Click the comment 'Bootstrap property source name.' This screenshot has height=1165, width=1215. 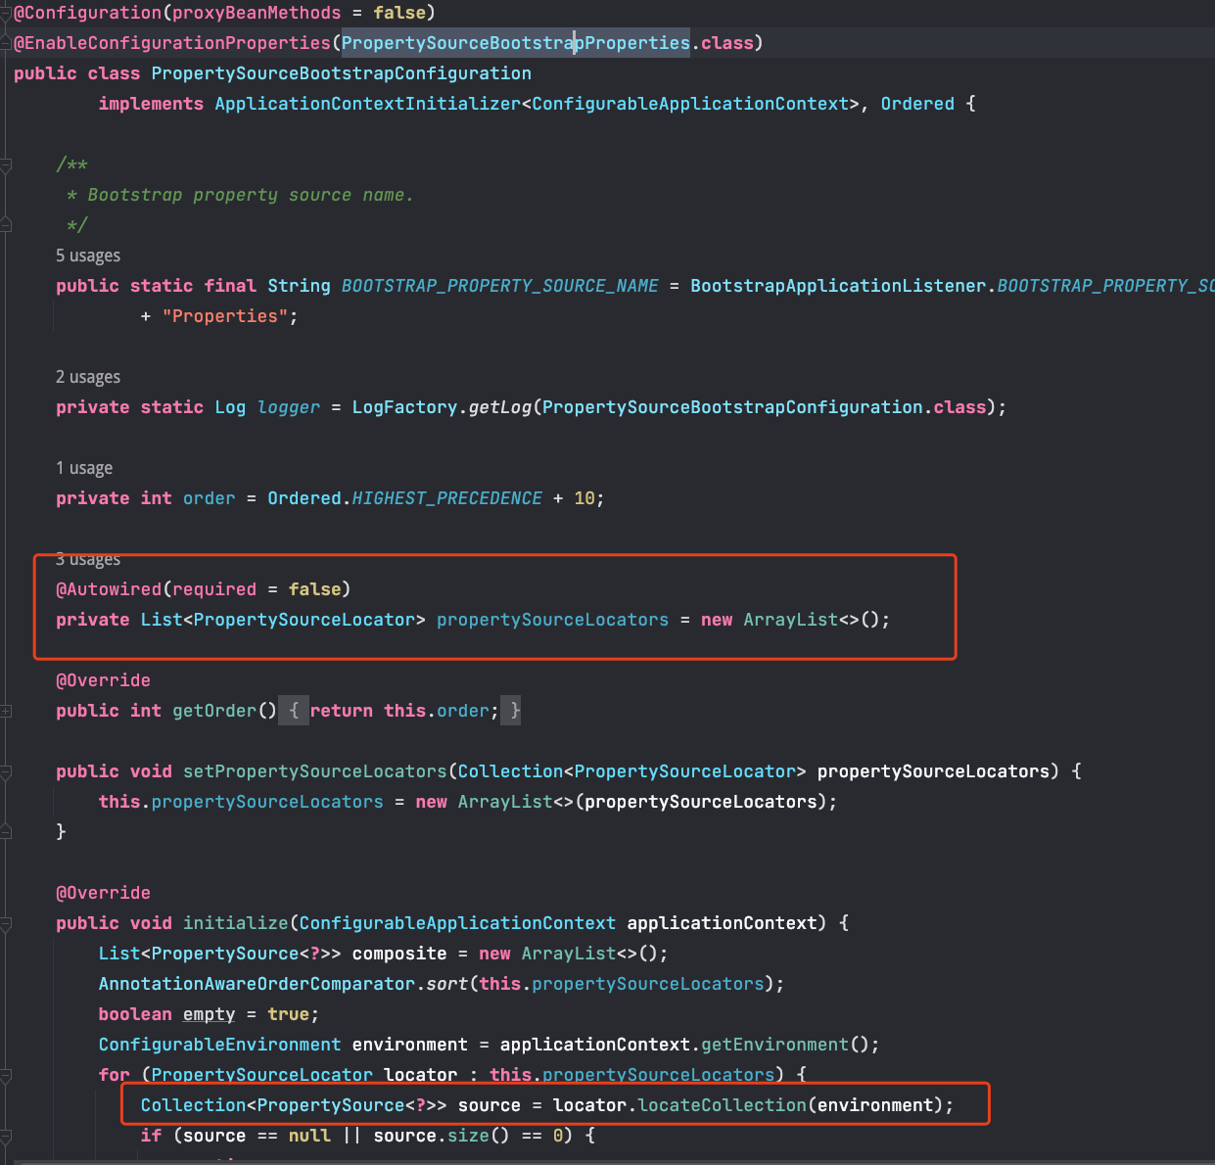pos(251,195)
